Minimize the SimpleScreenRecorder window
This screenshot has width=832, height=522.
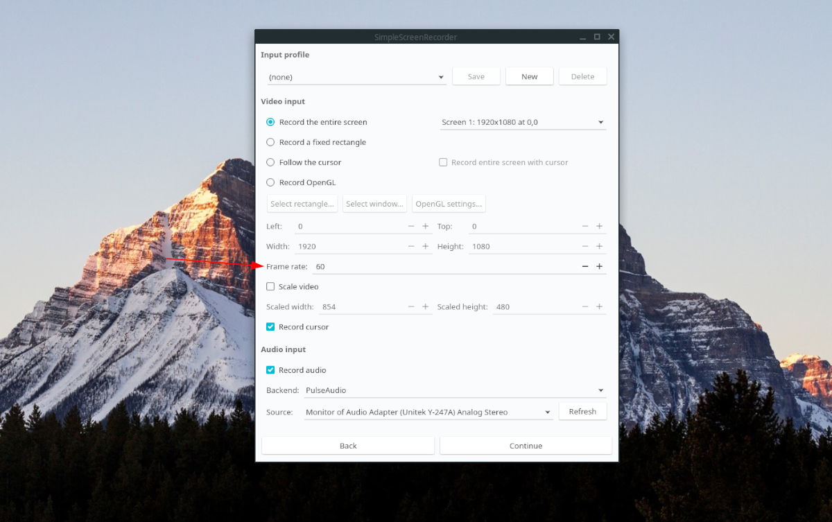583,37
